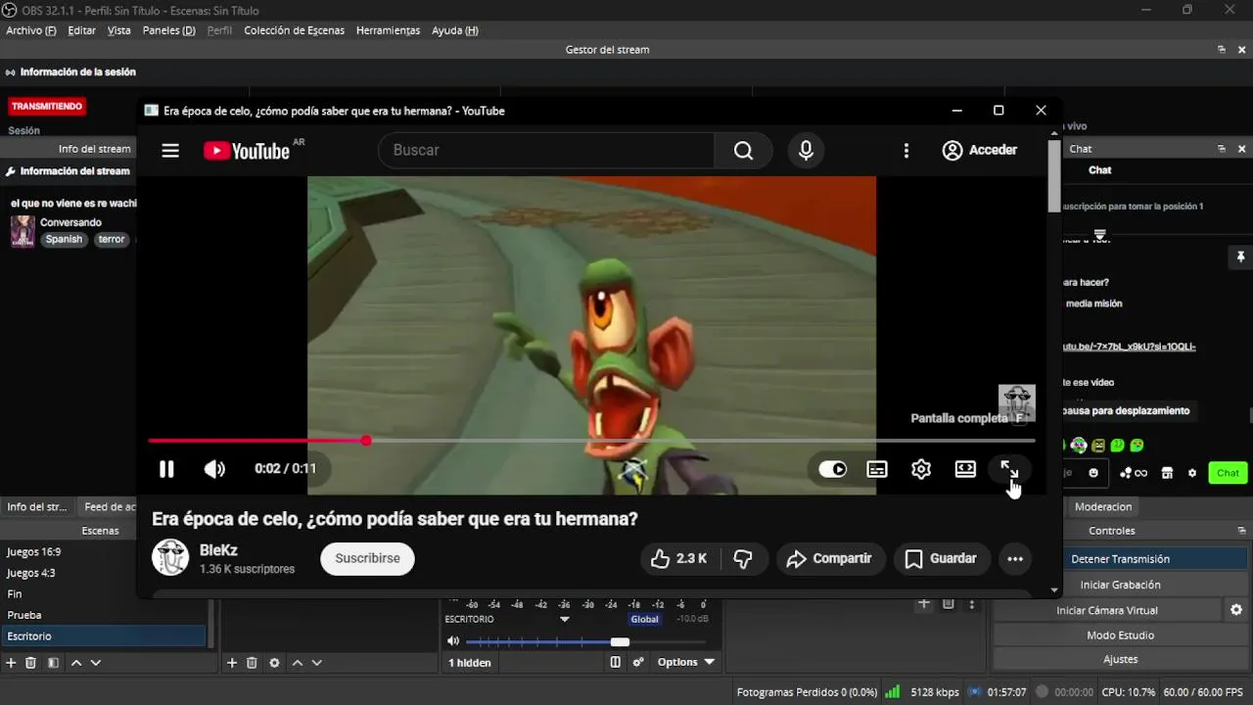Add a new source with plus icon

pos(232,663)
